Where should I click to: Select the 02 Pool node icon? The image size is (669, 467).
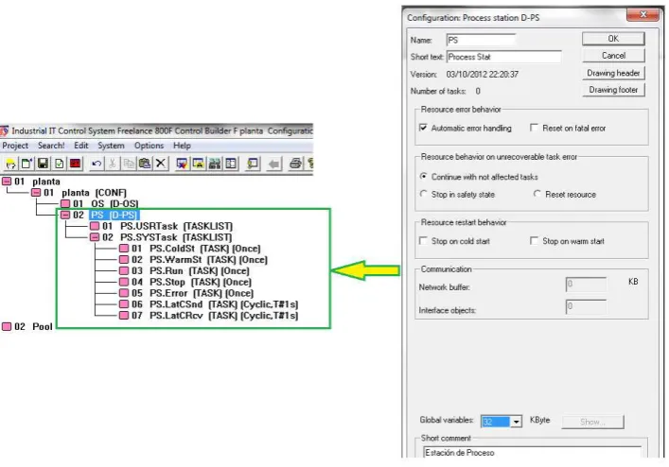point(7,327)
